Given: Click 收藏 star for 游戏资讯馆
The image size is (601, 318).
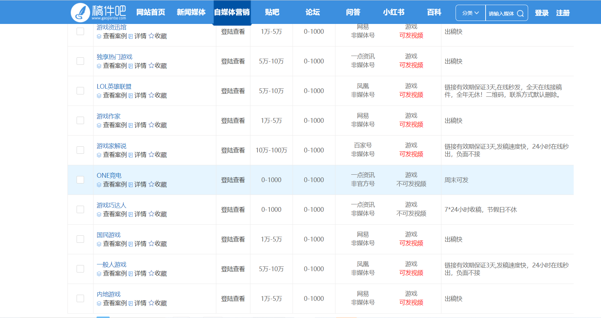Looking at the screenshot, I should (158, 36).
